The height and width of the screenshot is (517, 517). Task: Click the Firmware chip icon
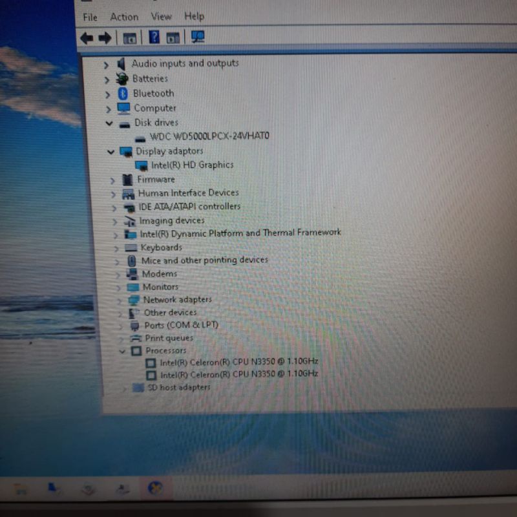(x=127, y=180)
